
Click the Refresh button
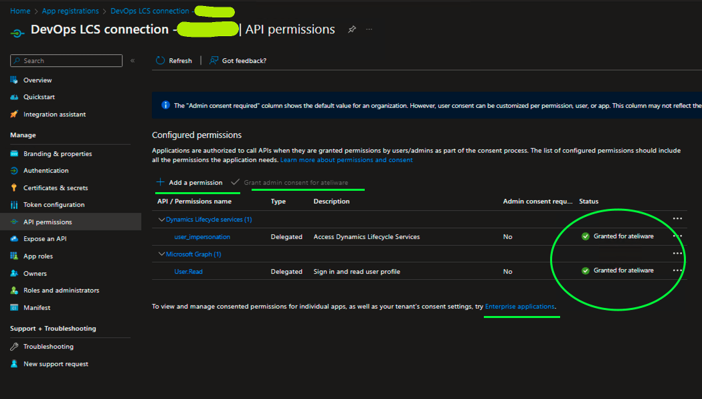click(x=174, y=60)
